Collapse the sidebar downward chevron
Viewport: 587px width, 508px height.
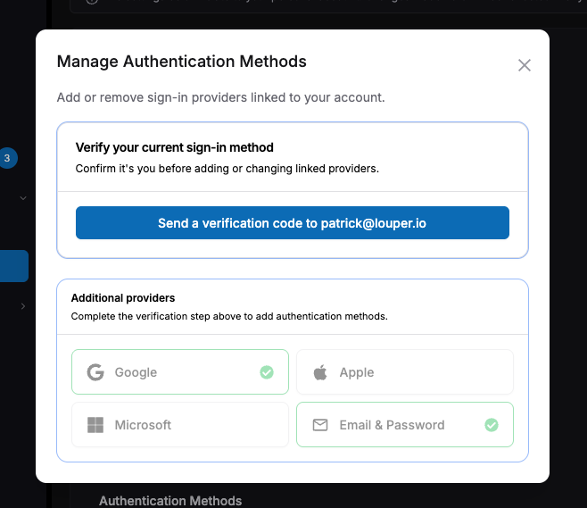click(x=23, y=198)
